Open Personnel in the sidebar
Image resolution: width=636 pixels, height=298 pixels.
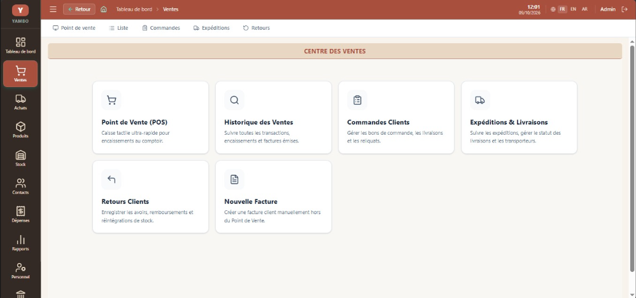point(20,271)
